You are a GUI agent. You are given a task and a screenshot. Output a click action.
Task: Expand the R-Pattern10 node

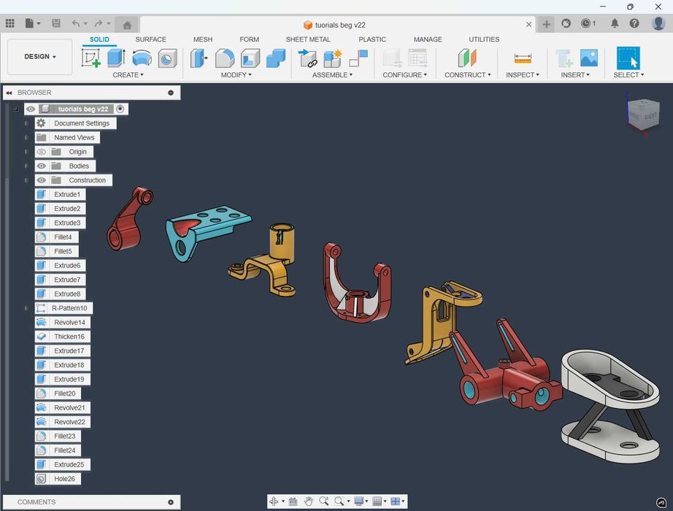[26, 308]
